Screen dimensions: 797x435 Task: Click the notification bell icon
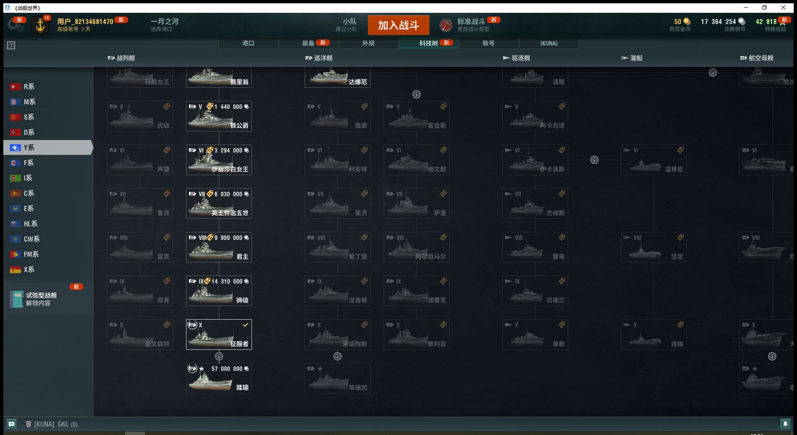pyautogui.click(x=785, y=423)
